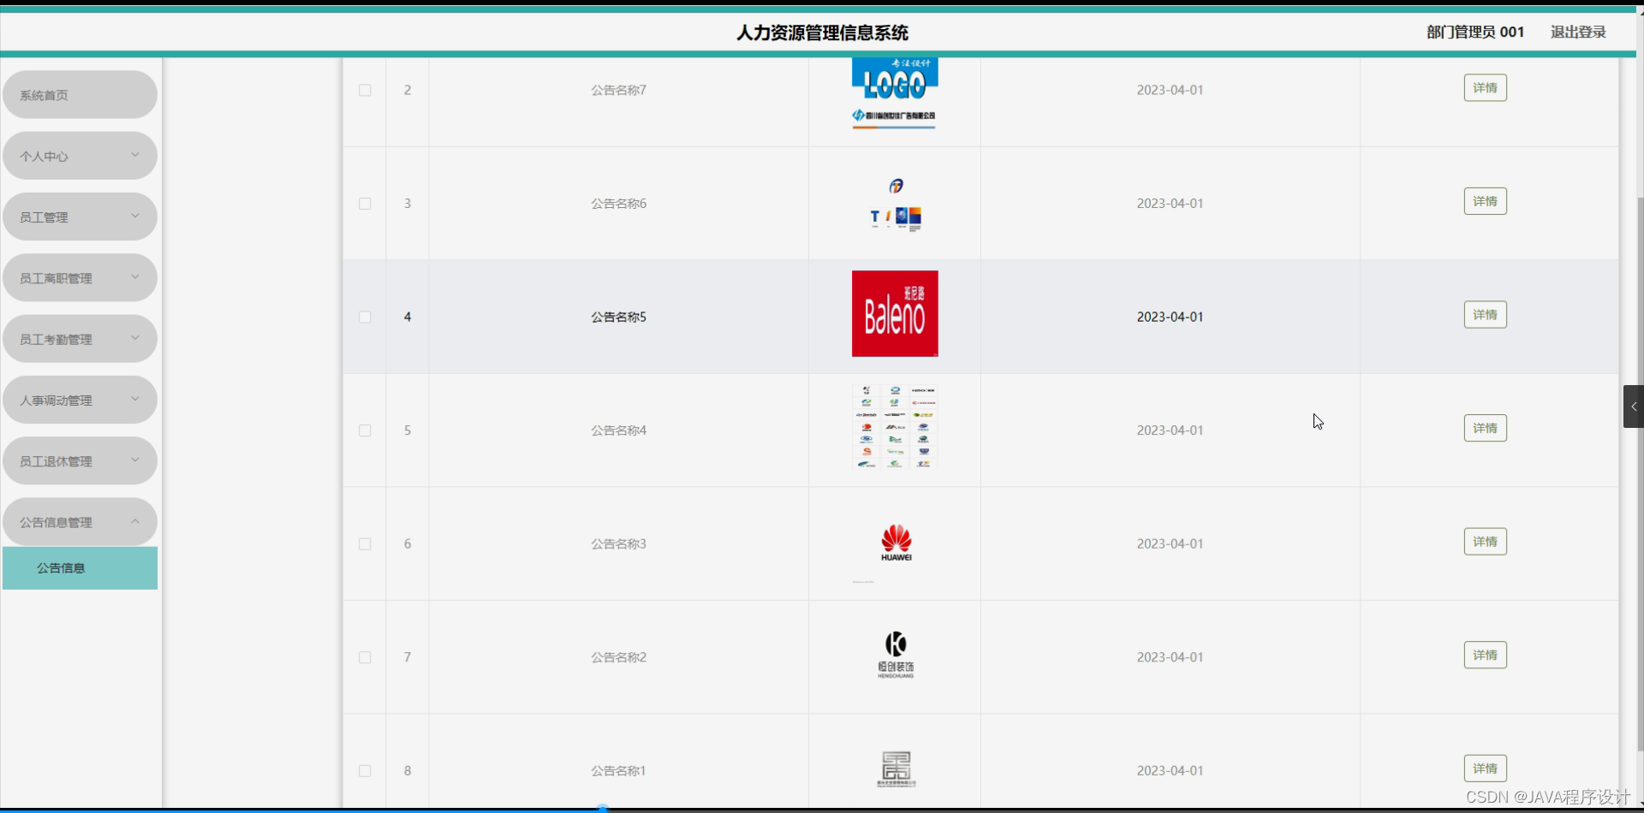The height and width of the screenshot is (813, 1644).
Task: Click the HUAWEI logo image
Action: click(x=896, y=543)
